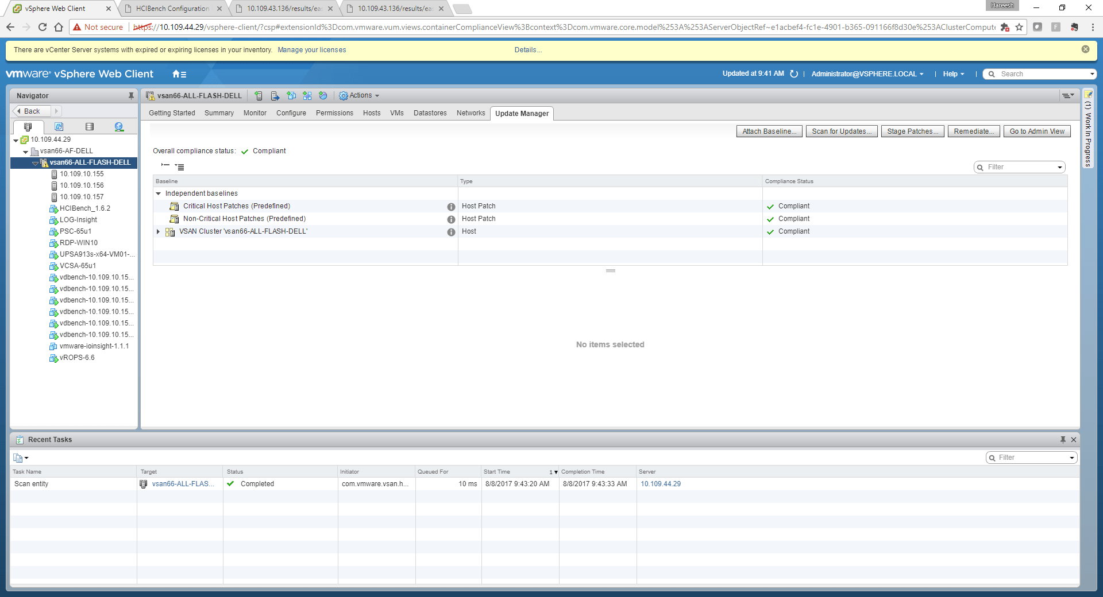Open the Datastores tab
Image resolution: width=1103 pixels, height=597 pixels.
coord(430,113)
